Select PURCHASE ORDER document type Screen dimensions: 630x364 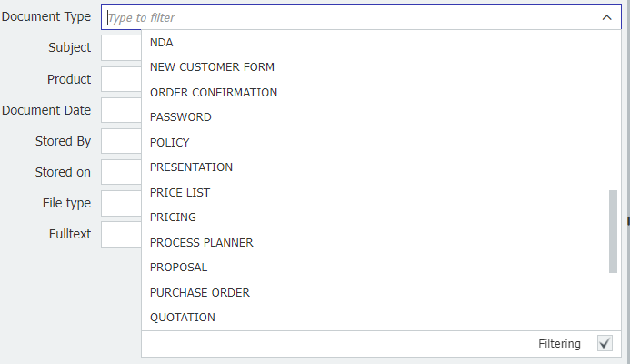[200, 292]
